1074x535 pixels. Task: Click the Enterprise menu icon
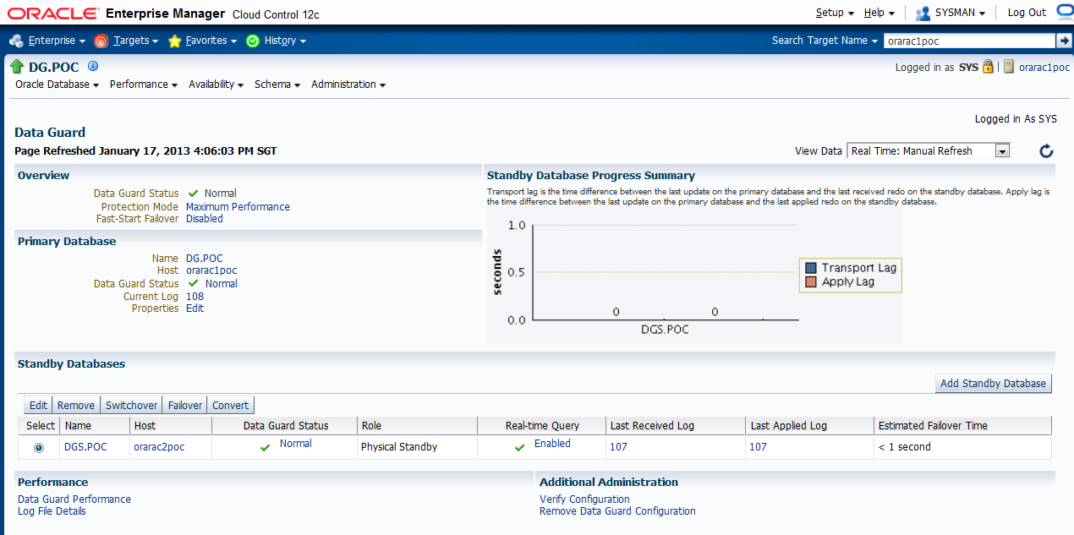pos(16,41)
